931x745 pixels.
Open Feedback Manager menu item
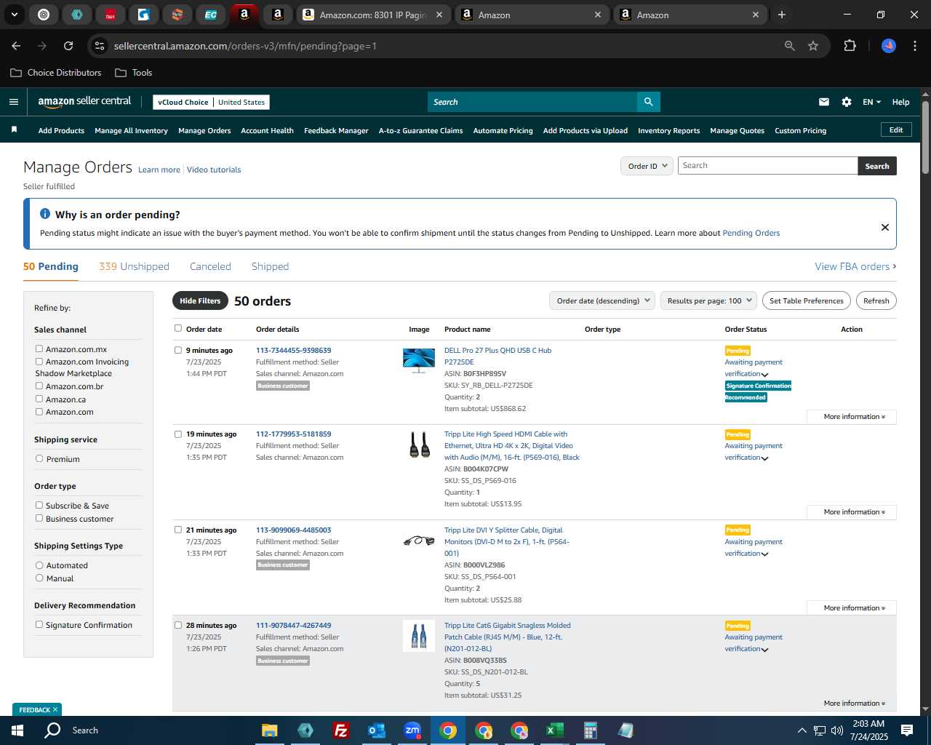pyautogui.click(x=336, y=131)
